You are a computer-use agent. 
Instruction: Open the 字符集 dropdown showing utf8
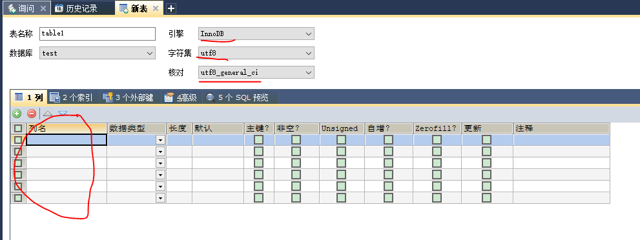point(256,53)
